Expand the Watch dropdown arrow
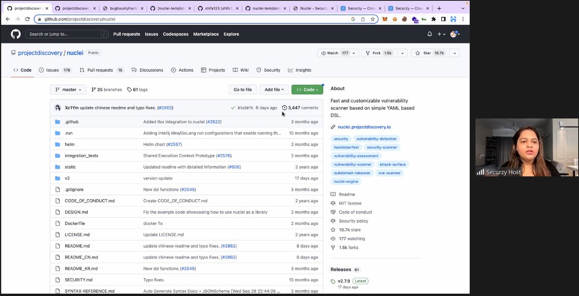Viewport: 579px width, 296px height. coord(355,53)
